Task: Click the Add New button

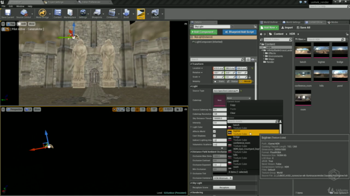Action: coord(269,28)
